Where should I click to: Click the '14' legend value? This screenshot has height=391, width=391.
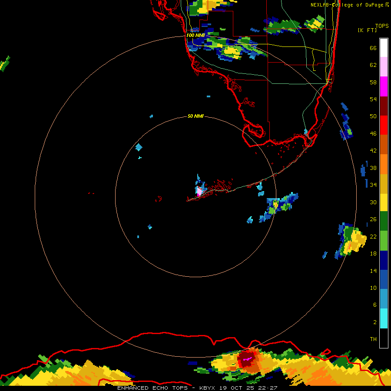(x=373, y=271)
